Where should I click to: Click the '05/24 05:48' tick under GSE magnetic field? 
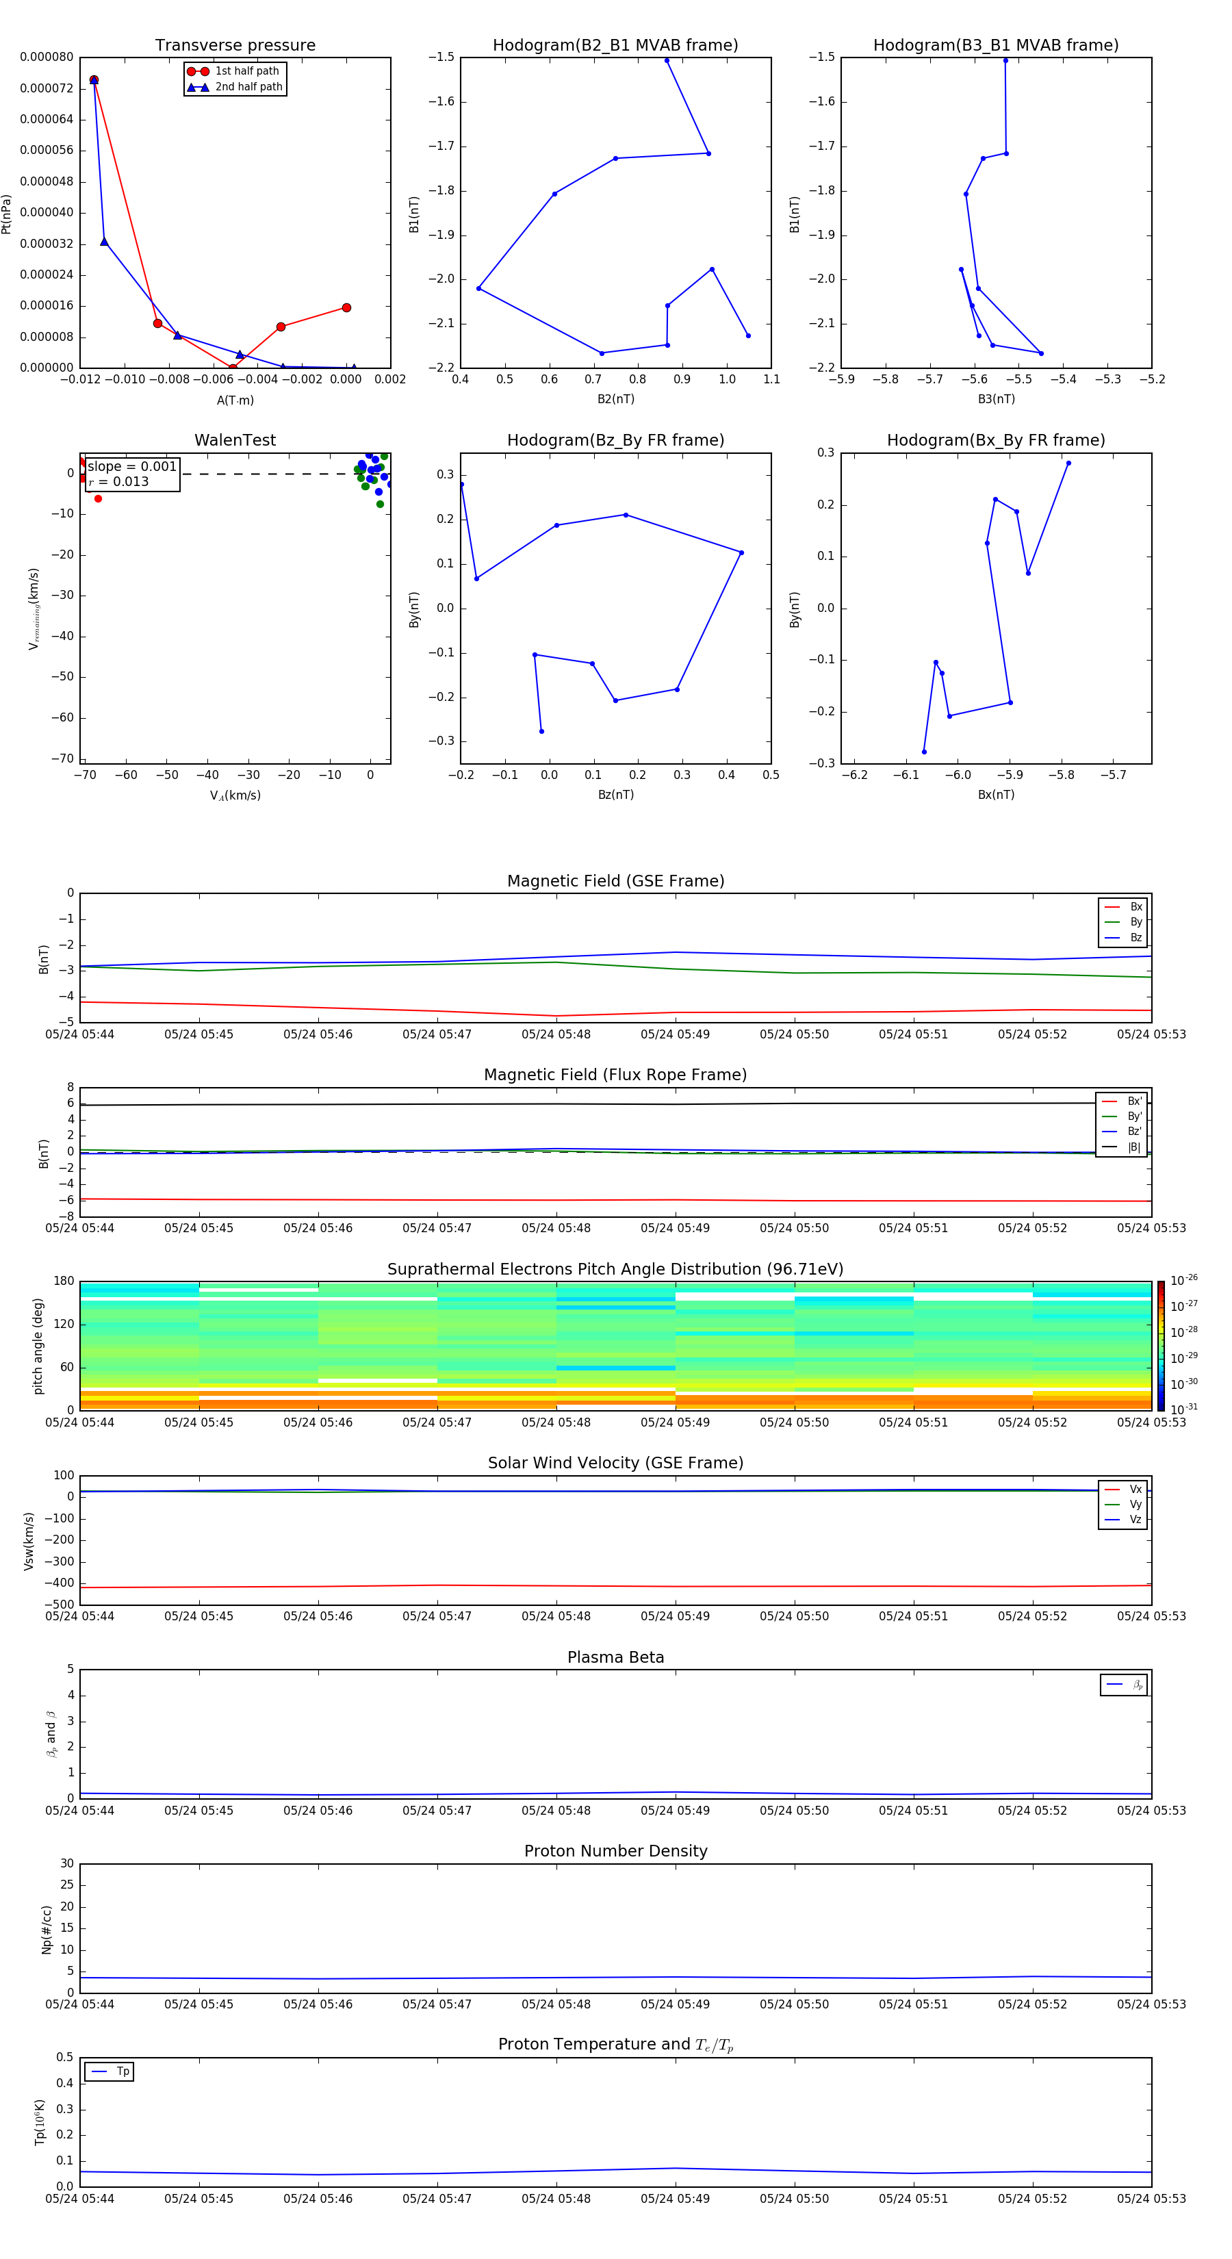(x=556, y=1035)
